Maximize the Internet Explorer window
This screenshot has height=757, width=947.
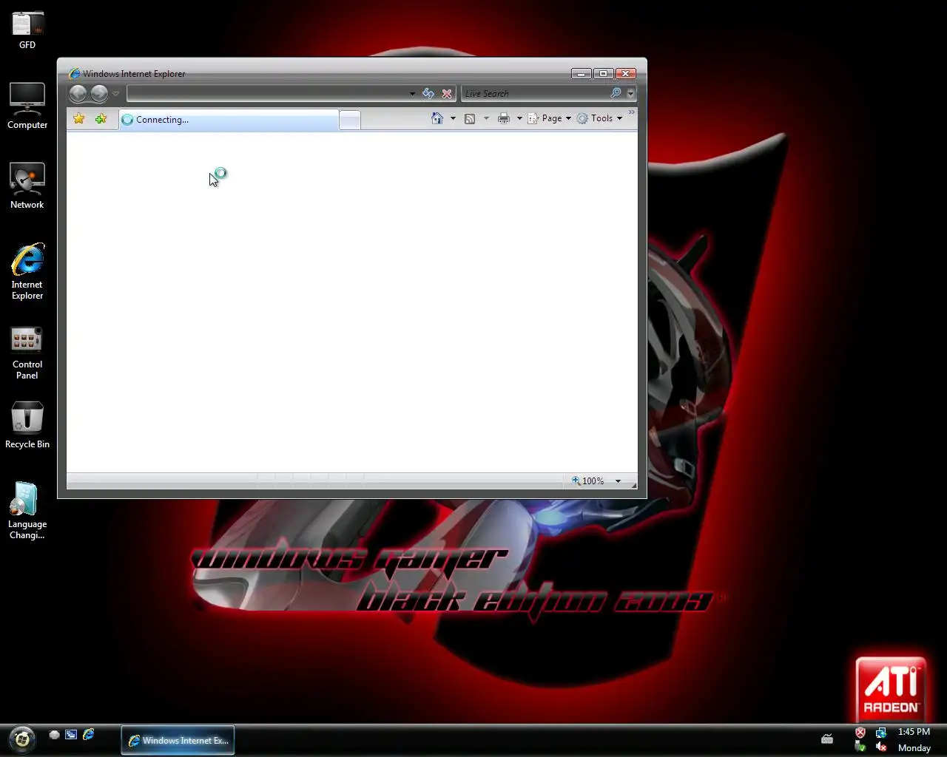tap(603, 73)
